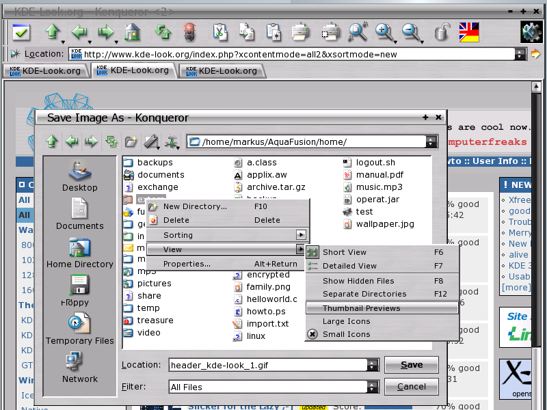The image size is (547, 410).
Task: Open the filename Location dropdown
Action: click(372, 365)
